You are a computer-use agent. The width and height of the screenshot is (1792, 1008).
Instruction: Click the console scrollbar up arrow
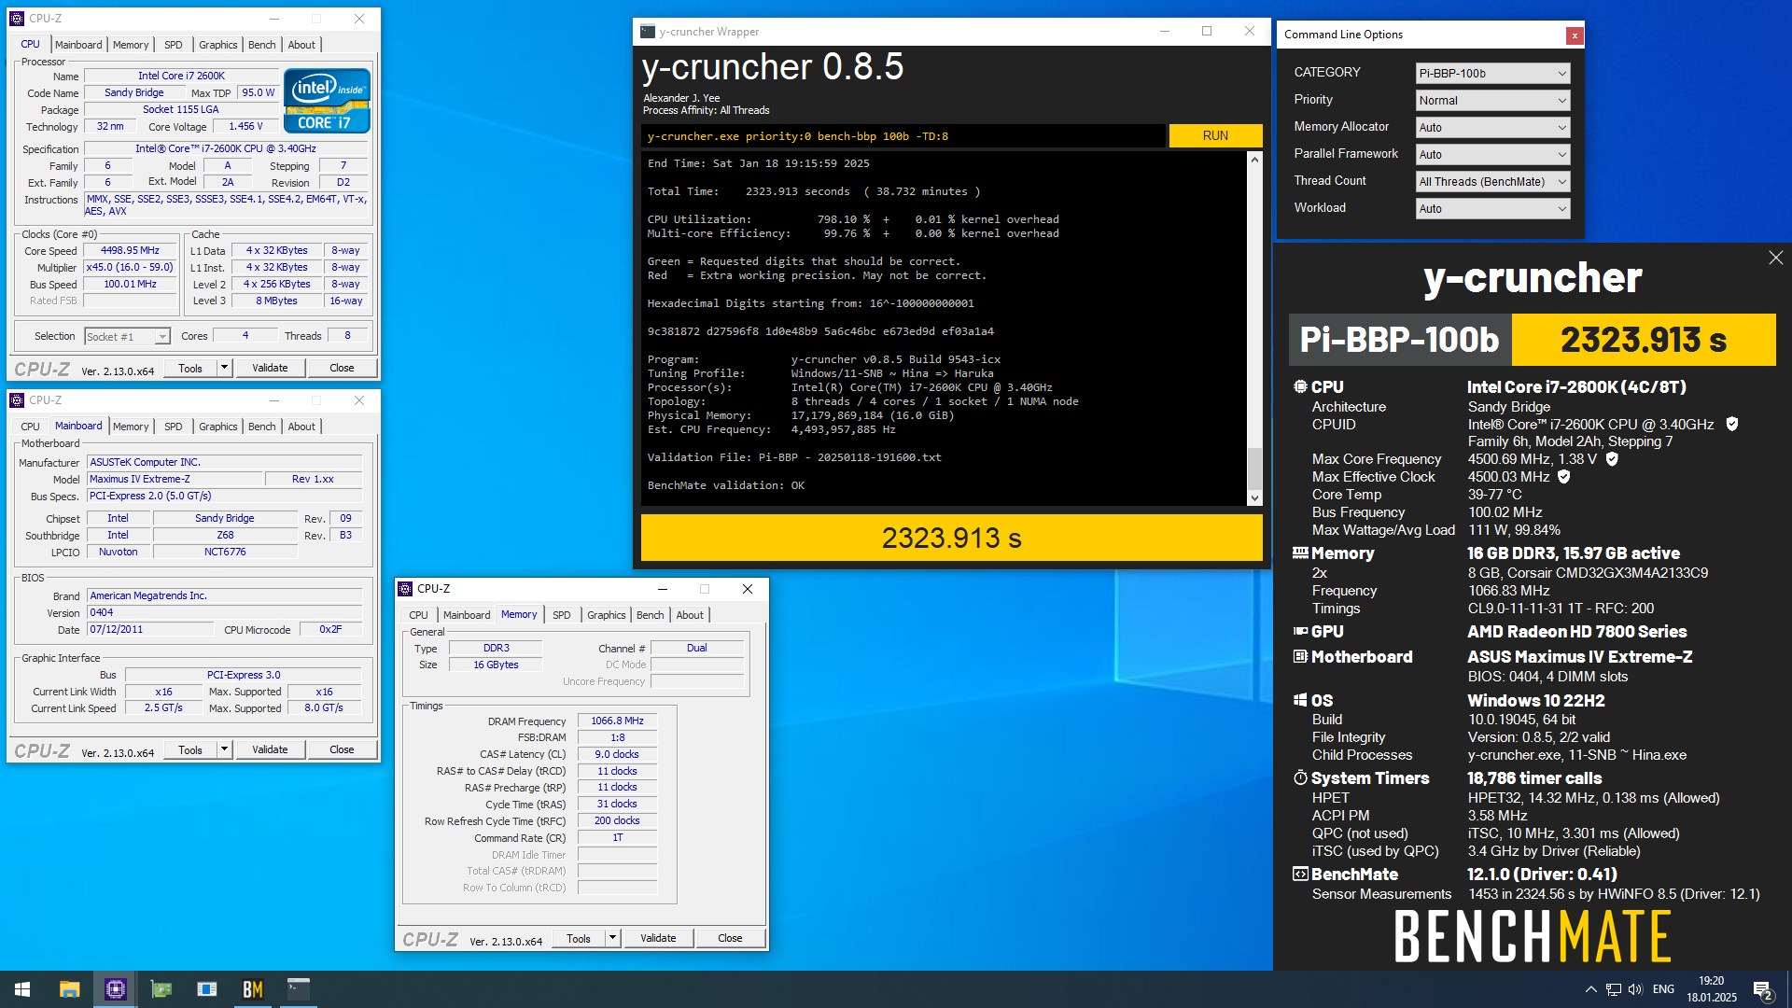[1254, 160]
